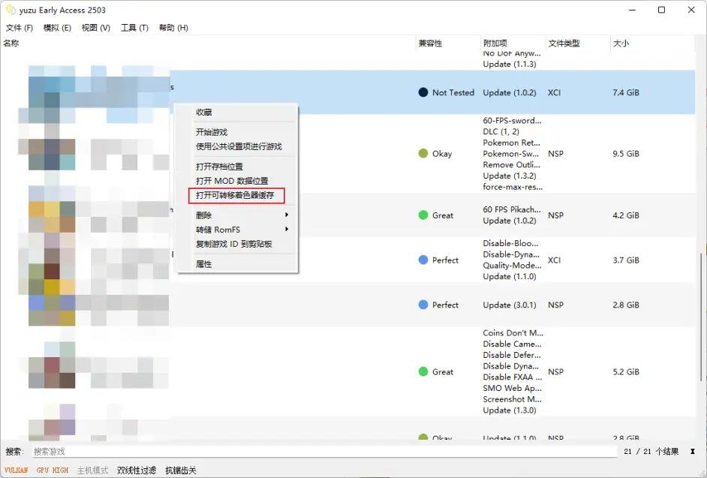707x478 pixels.
Task: Click the 21 / 21 个结果 result count
Action: coord(651,452)
